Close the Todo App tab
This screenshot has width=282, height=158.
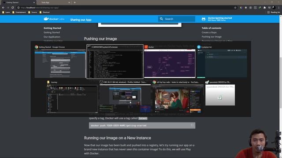click(69, 3)
